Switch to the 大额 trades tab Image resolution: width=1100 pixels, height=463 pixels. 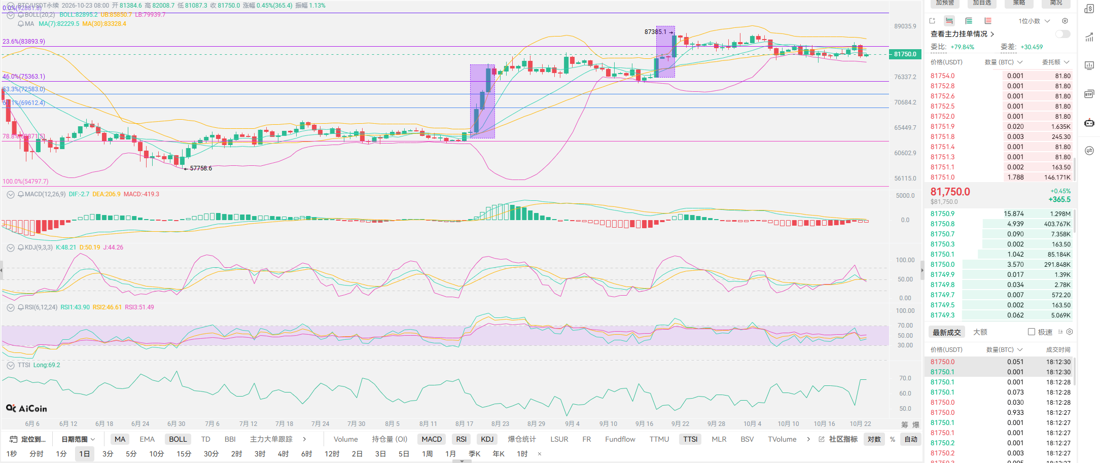tap(980, 332)
